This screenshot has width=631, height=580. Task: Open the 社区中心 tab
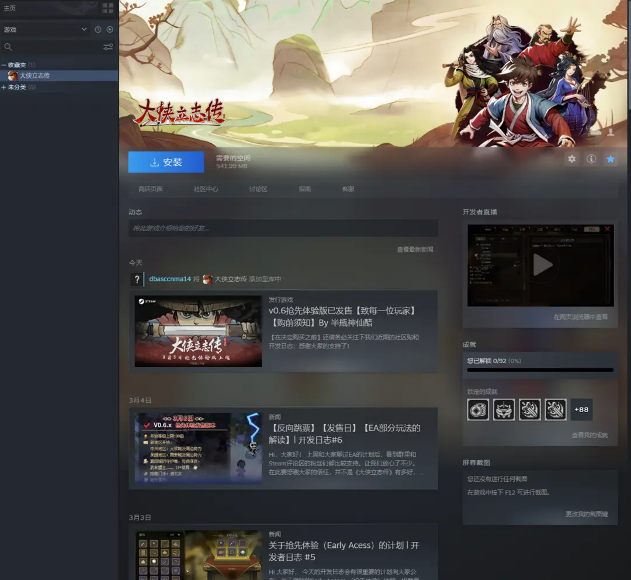[x=206, y=189]
